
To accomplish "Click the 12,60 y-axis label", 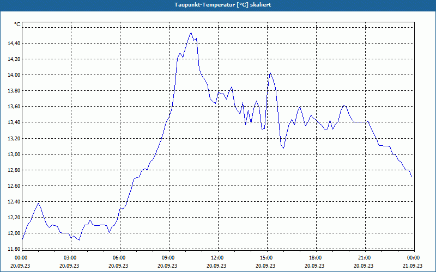I will tap(14, 186).
